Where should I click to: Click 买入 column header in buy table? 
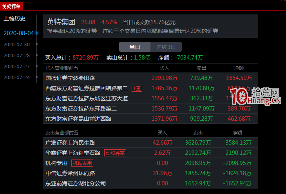pyautogui.click(x=164, y=68)
